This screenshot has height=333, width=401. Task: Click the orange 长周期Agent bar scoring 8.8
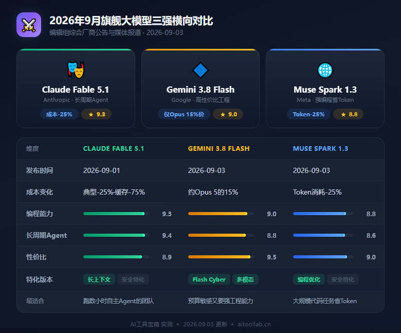[221, 235]
